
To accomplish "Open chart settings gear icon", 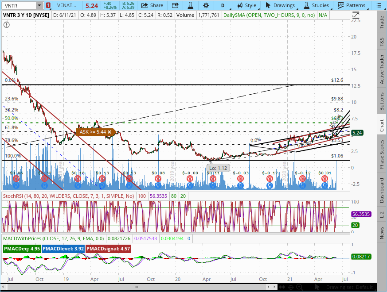I will point(206,5).
